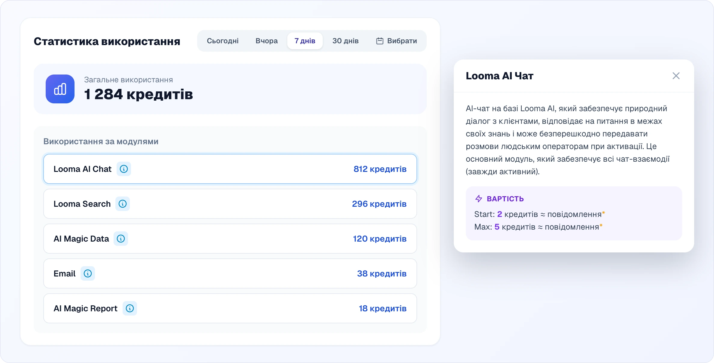Close the Looma AI Чат panel

(676, 76)
